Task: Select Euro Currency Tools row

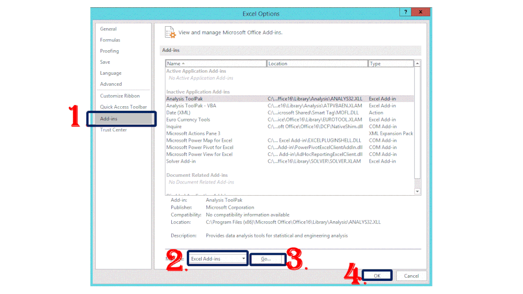Action: [290, 120]
